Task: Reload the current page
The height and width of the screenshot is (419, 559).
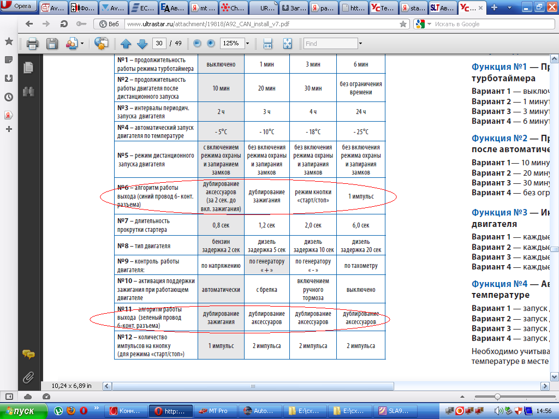Action: pyautogui.click(x=64, y=24)
